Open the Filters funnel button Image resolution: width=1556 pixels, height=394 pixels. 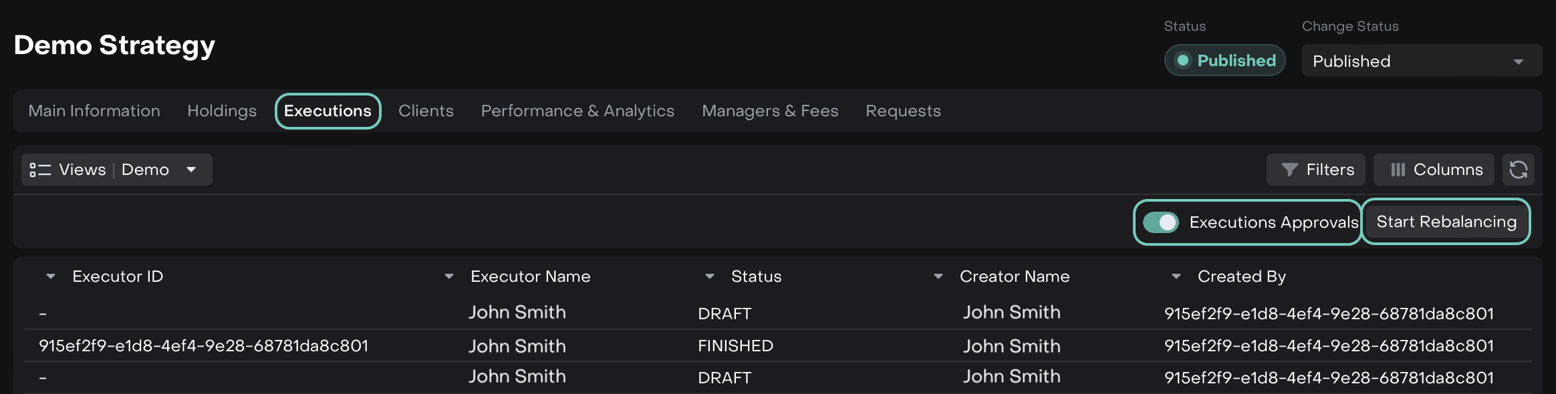[1315, 170]
